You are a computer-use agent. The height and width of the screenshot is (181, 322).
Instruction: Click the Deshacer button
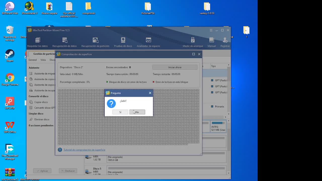click(68, 171)
